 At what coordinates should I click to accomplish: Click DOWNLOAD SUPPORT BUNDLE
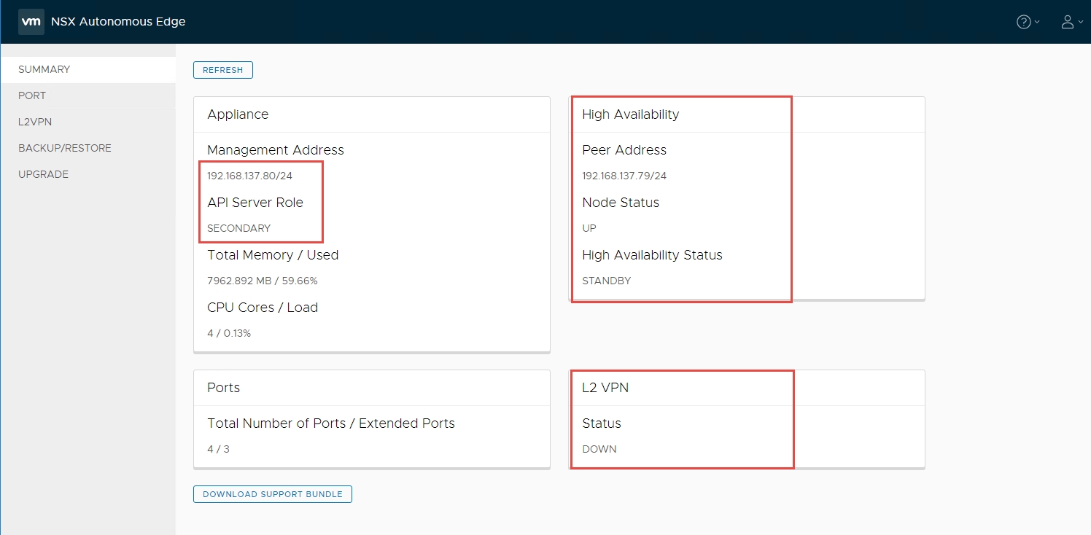[273, 494]
